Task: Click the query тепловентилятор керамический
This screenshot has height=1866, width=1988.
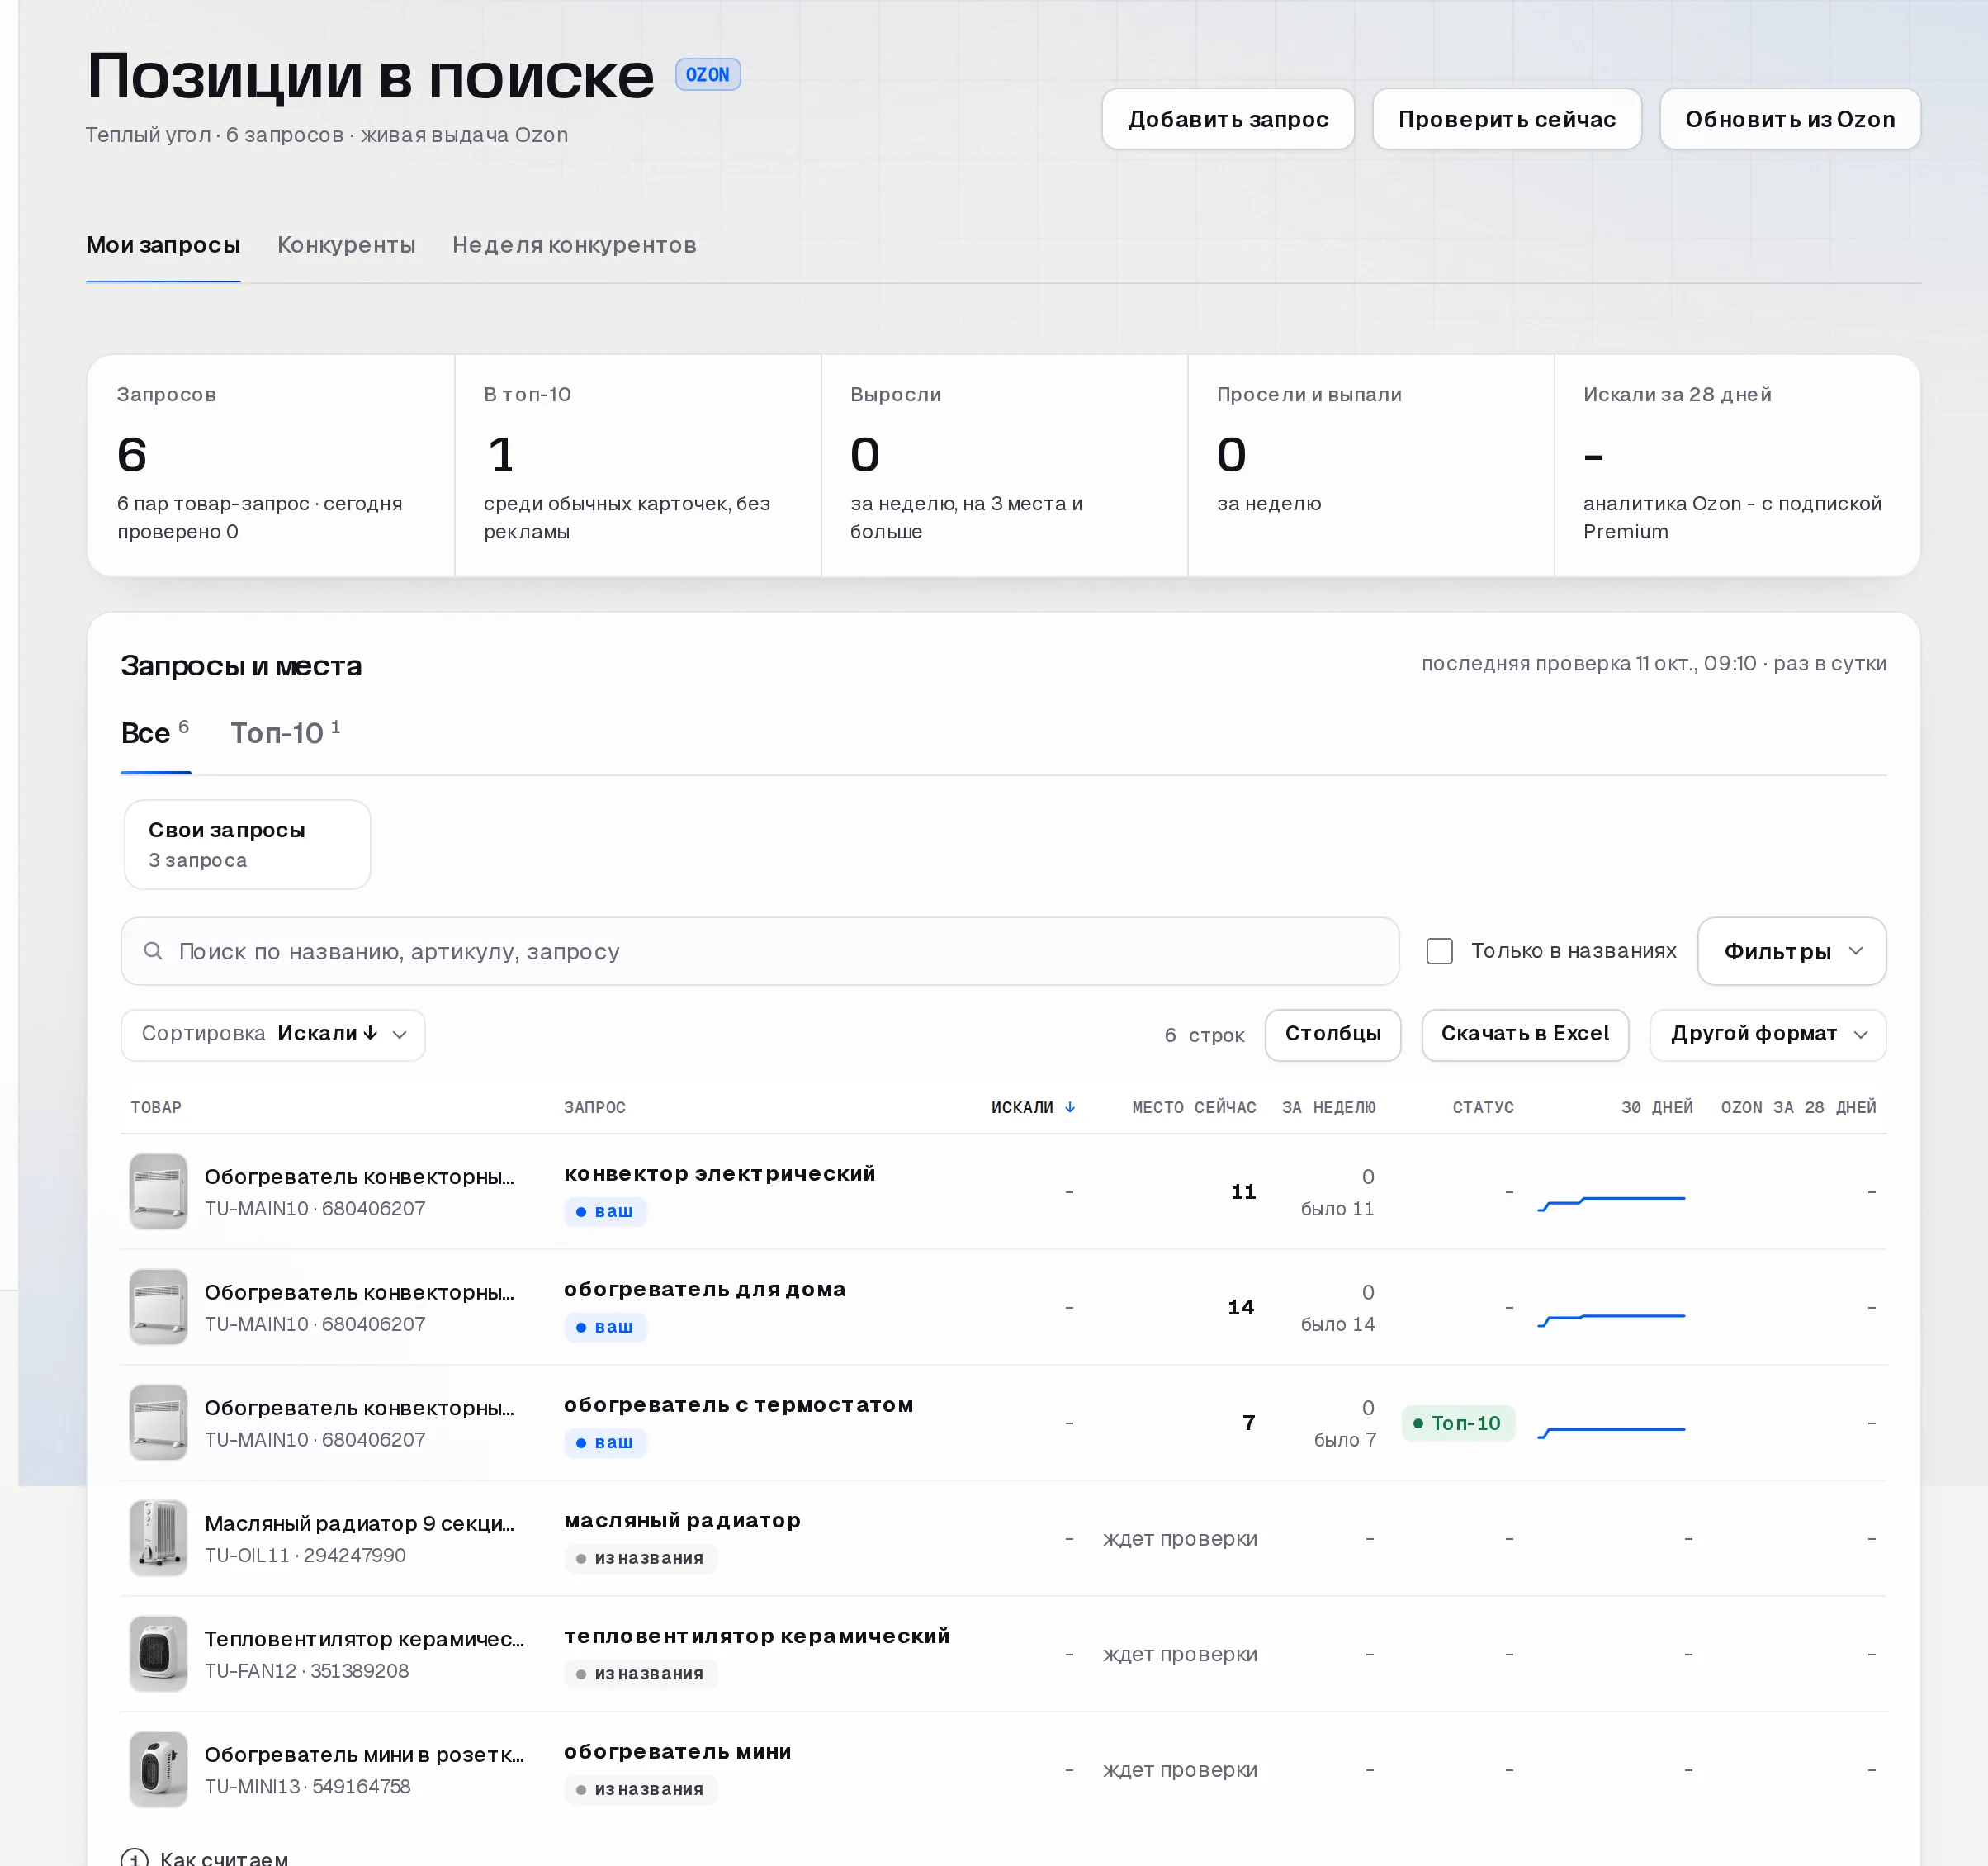Action: coord(757,1637)
